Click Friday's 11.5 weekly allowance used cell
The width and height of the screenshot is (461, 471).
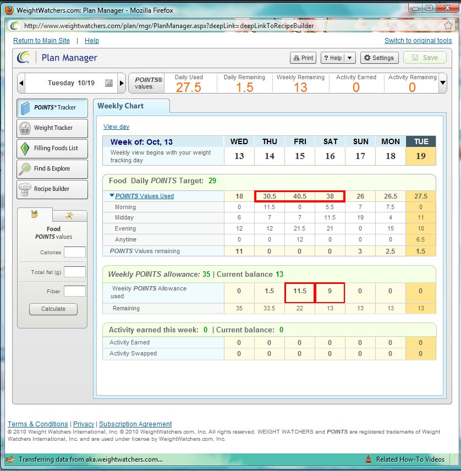300,292
